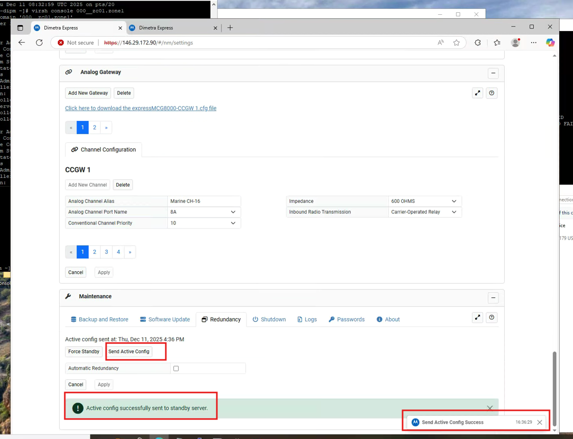Go to channel page 3
573x439 pixels.
(x=106, y=252)
